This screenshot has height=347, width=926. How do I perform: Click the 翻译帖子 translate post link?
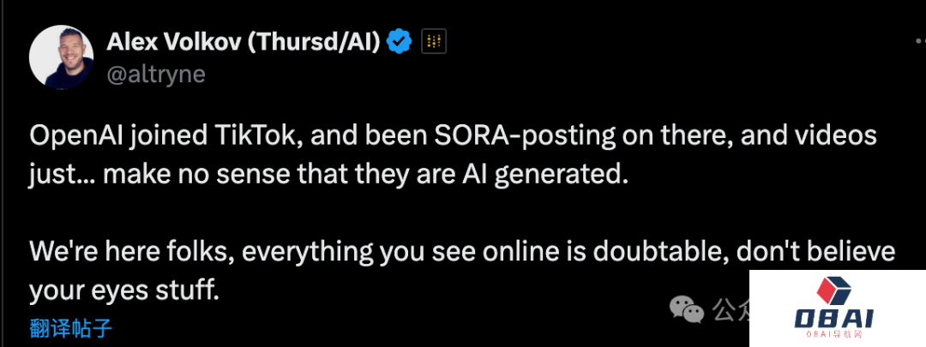click(x=70, y=328)
